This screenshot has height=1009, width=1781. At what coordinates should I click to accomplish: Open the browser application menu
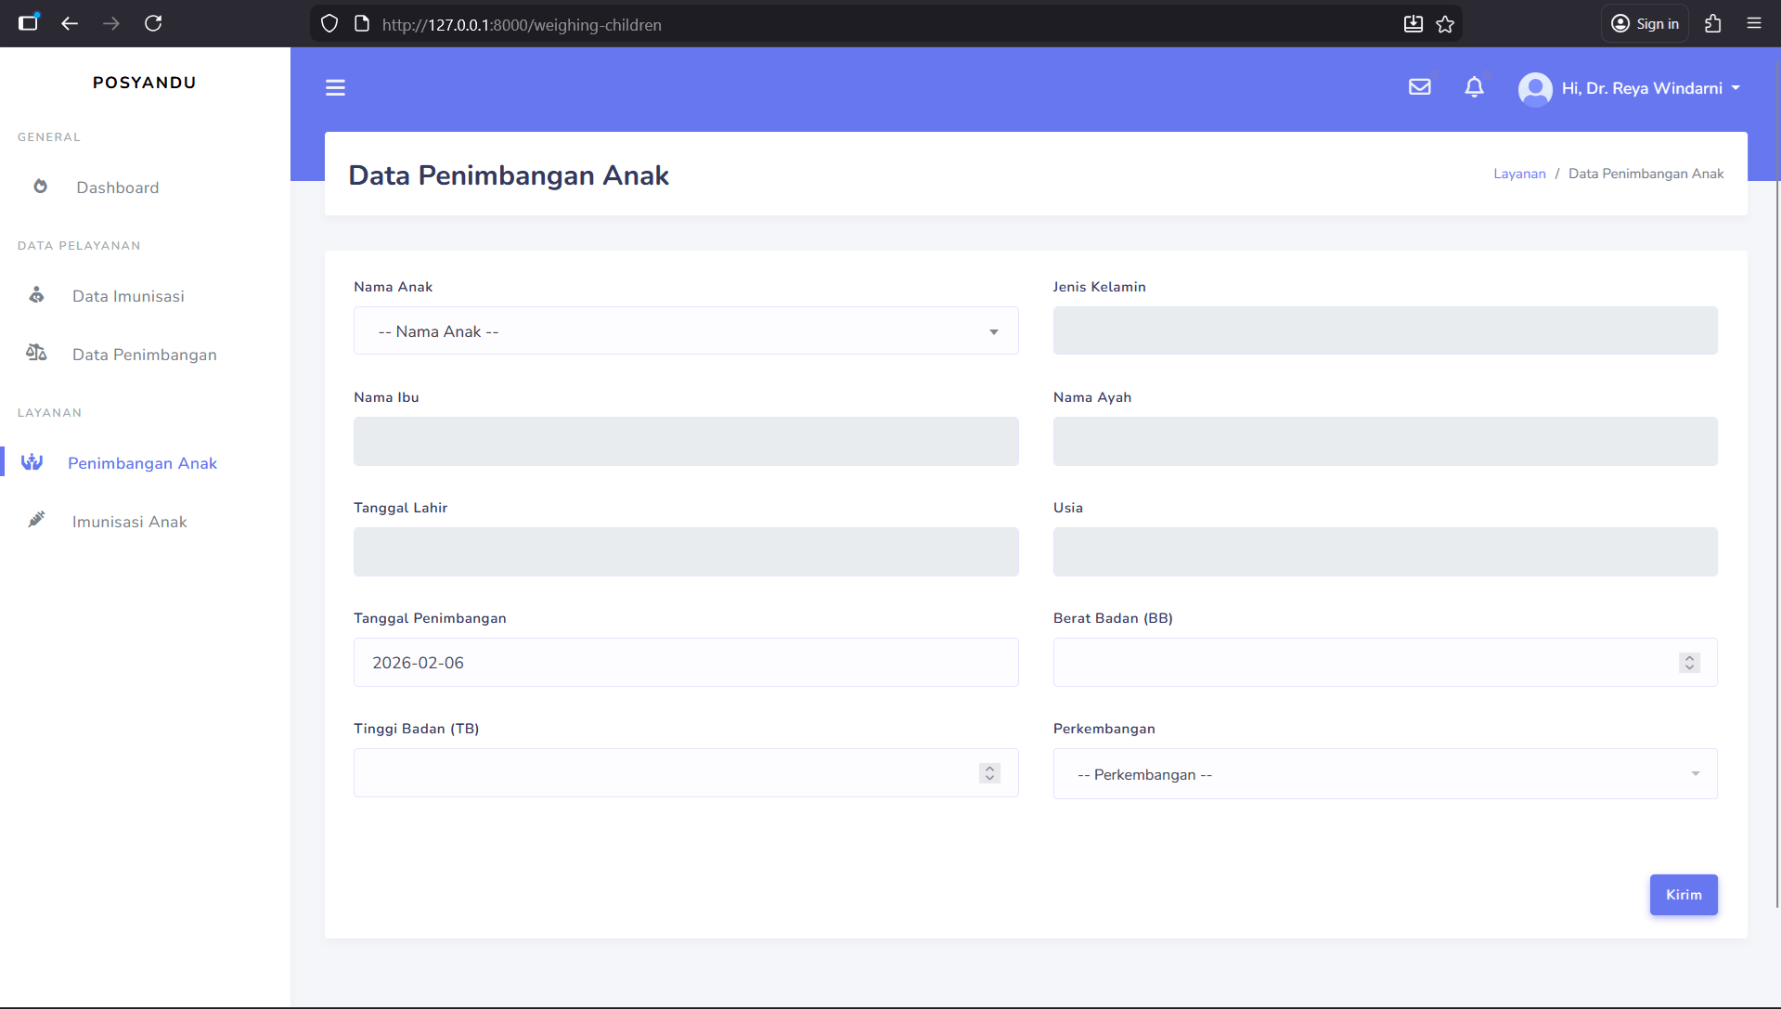[1754, 24]
